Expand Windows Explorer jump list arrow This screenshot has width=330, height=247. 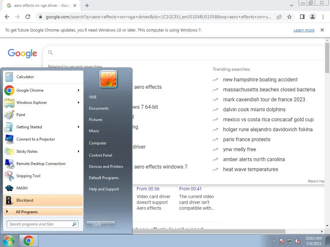pos(79,103)
